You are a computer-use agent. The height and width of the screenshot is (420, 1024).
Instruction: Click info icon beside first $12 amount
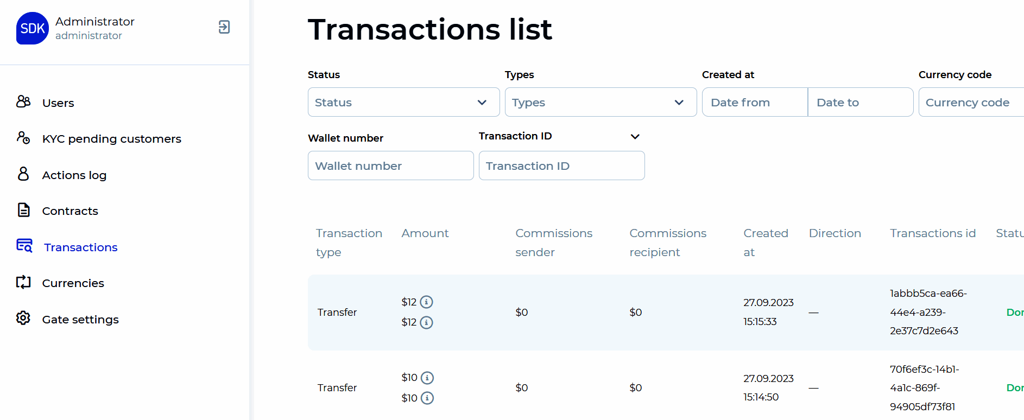(427, 302)
